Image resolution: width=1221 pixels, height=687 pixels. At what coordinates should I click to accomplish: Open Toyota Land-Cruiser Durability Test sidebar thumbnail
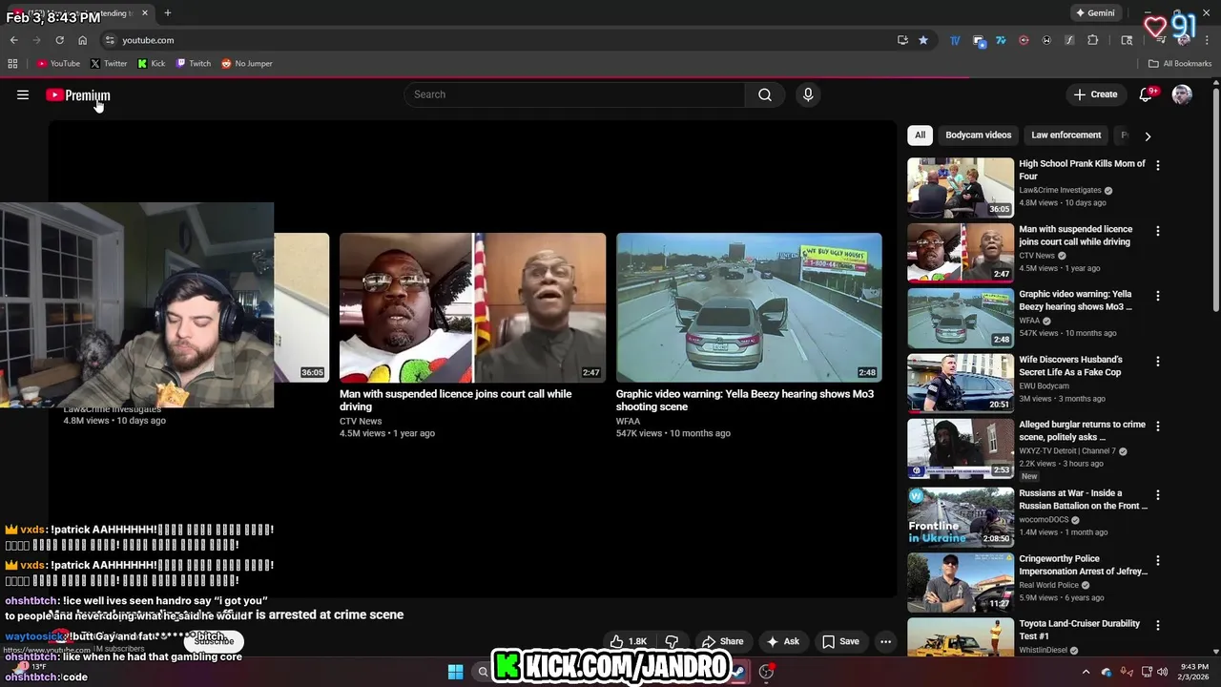click(x=961, y=636)
